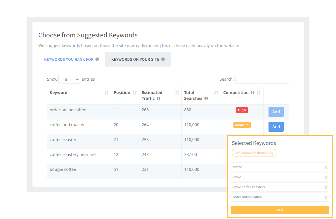Click total searches value 33,100
This screenshot has width=336, height=219.
coord(190,154)
